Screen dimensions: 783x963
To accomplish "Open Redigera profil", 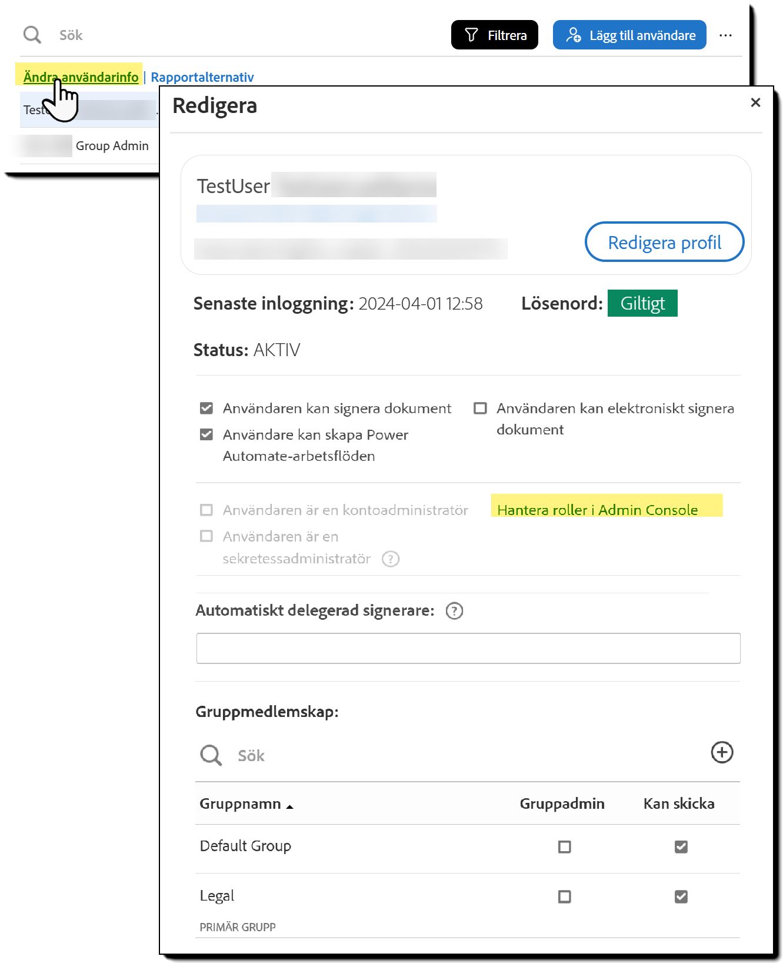I will (x=664, y=243).
